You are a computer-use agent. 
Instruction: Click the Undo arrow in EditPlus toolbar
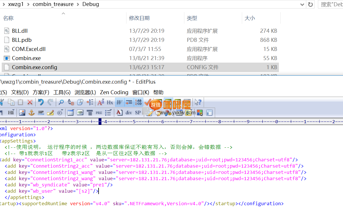41,102
